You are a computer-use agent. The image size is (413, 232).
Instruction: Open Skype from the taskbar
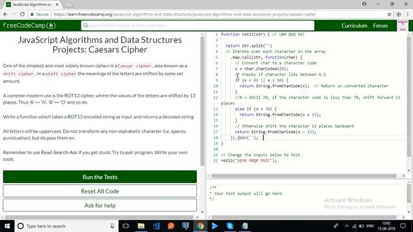tap(230, 226)
